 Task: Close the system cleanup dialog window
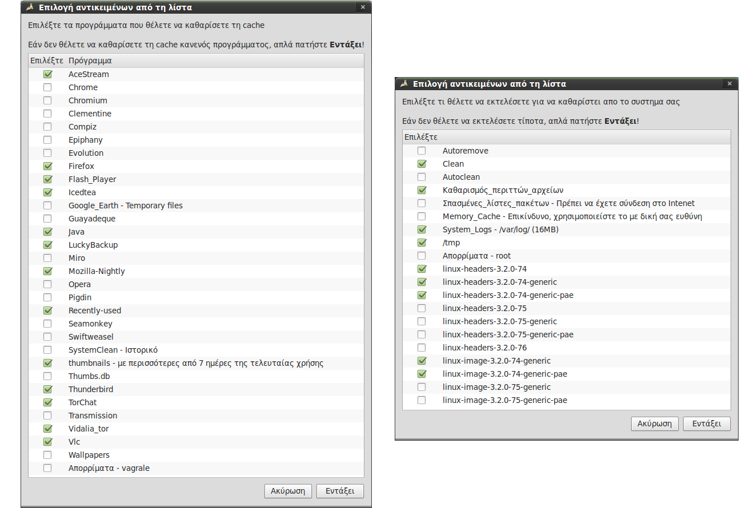pyautogui.click(x=729, y=84)
